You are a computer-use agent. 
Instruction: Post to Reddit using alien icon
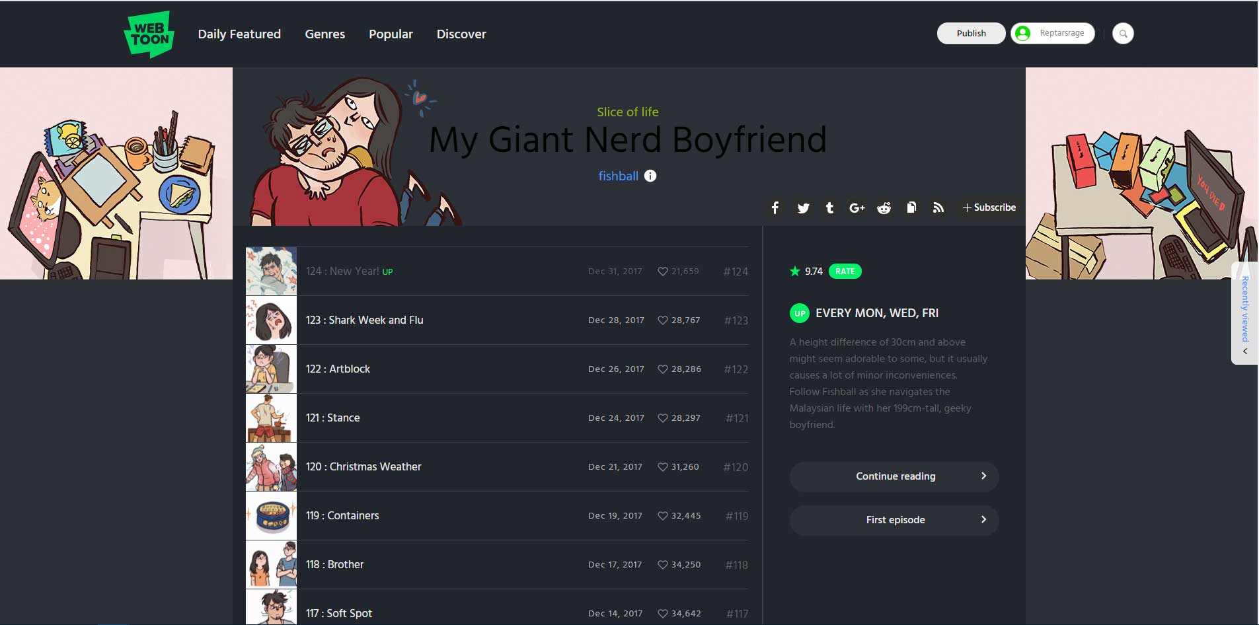point(884,208)
